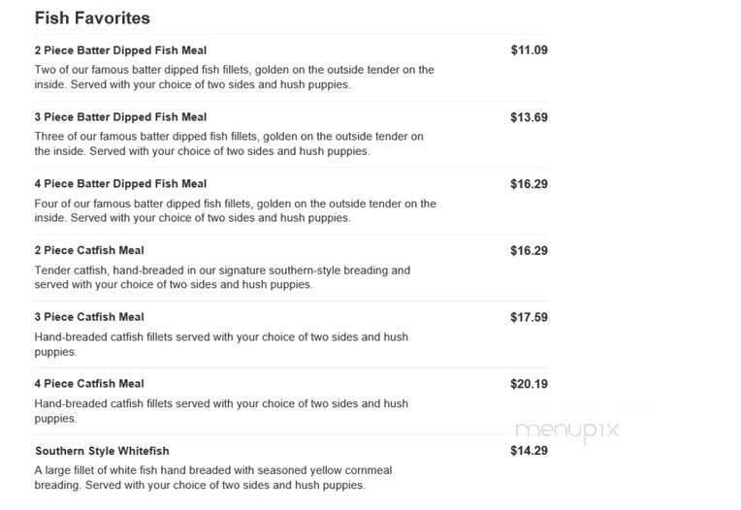741x510 pixels.
Task: Click the menupix watermark logo
Action: point(567,430)
